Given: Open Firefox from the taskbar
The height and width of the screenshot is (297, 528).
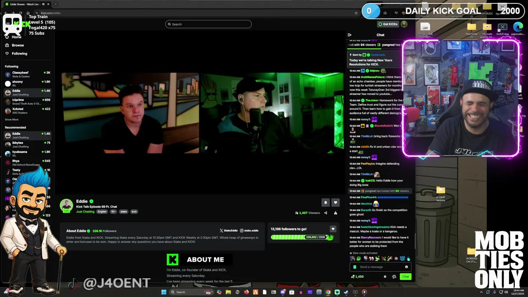Looking at the screenshot, I should pyautogui.click(x=246, y=292).
